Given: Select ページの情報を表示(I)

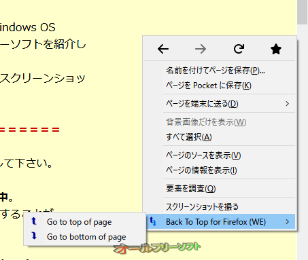Looking at the screenshot, I should coord(220,170).
